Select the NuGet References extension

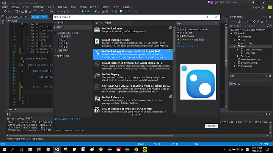pyautogui.click(x=133, y=100)
